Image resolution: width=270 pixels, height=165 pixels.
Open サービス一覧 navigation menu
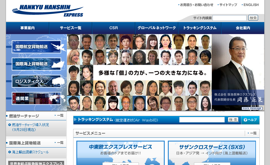[70, 28]
